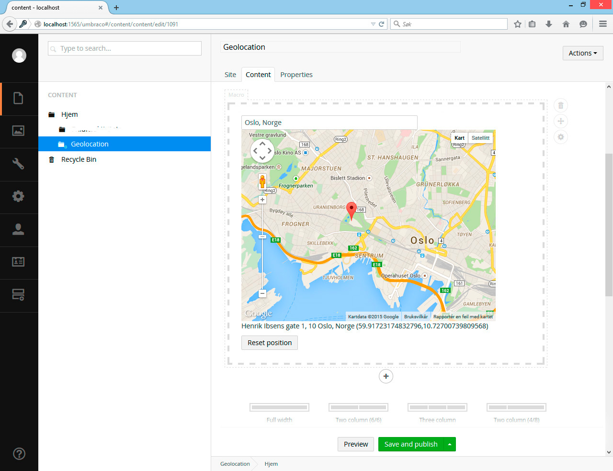Focus the 'Oslo, Norge' map search box
The width and height of the screenshot is (613, 471).
point(329,123)
